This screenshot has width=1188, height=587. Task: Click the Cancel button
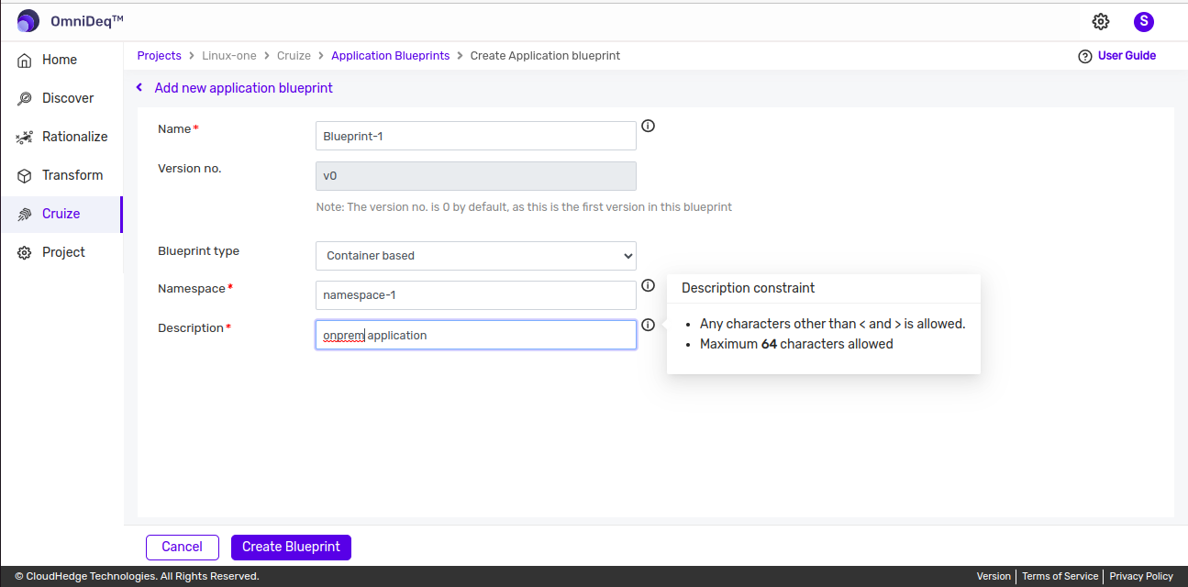[183, 548]
